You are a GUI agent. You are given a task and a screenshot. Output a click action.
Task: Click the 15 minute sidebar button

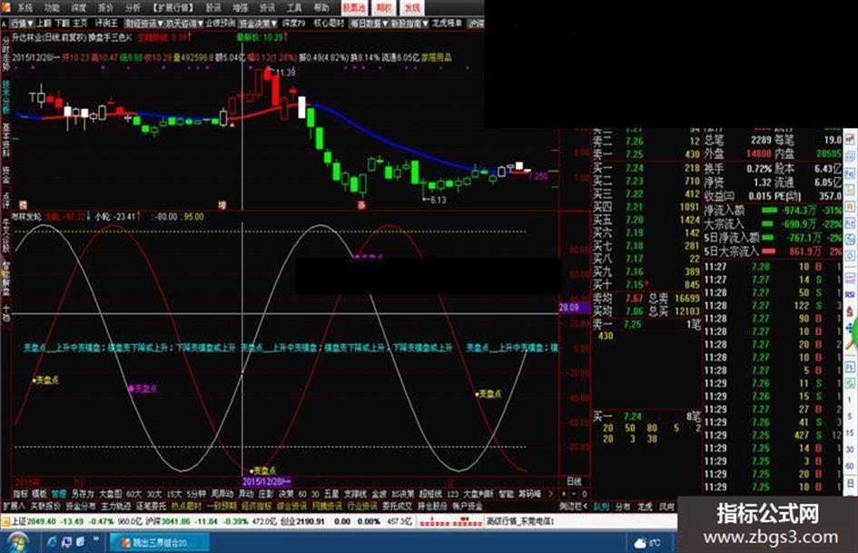tap(850, 432)
